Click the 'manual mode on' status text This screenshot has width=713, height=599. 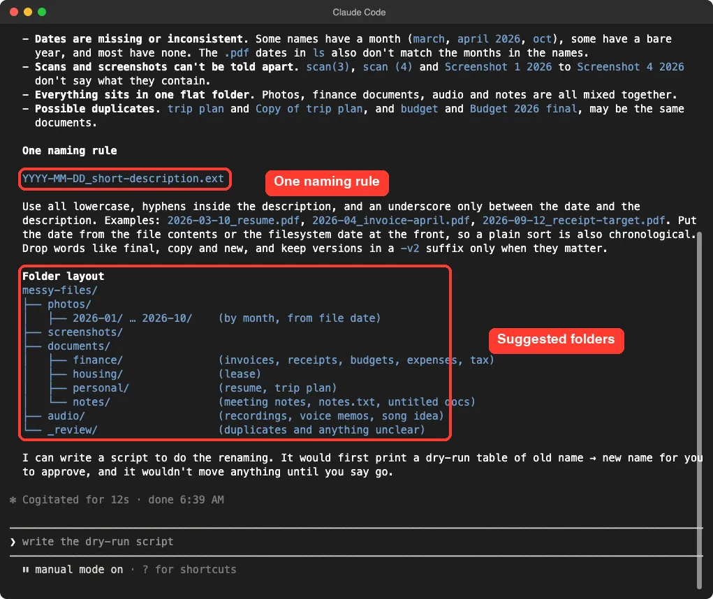[79, 570]
